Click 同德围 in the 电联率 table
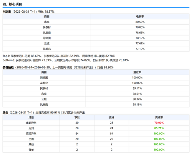Viewport: 192px width, 155px height. click(47, 38)
